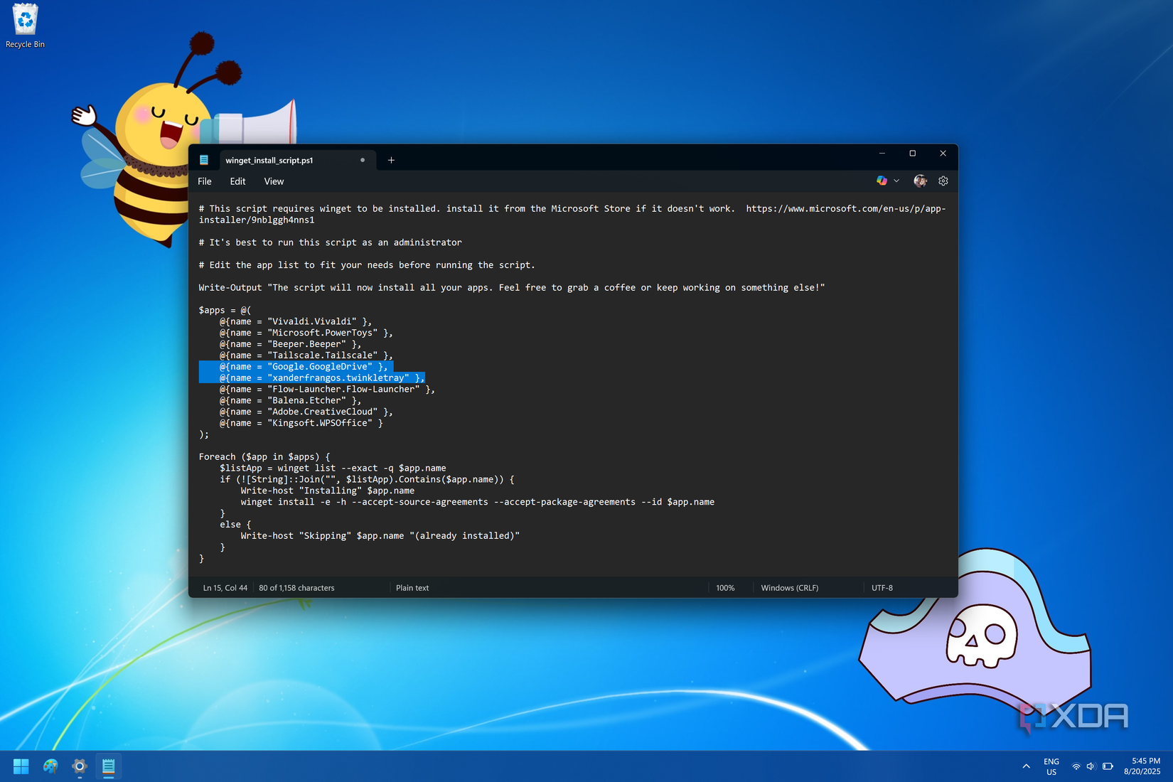Expand the Copilot dropdown chevron
Image resolution: width=1173 pixels, height=782 pixels.
pyautogui.click(x=896, y=181)
